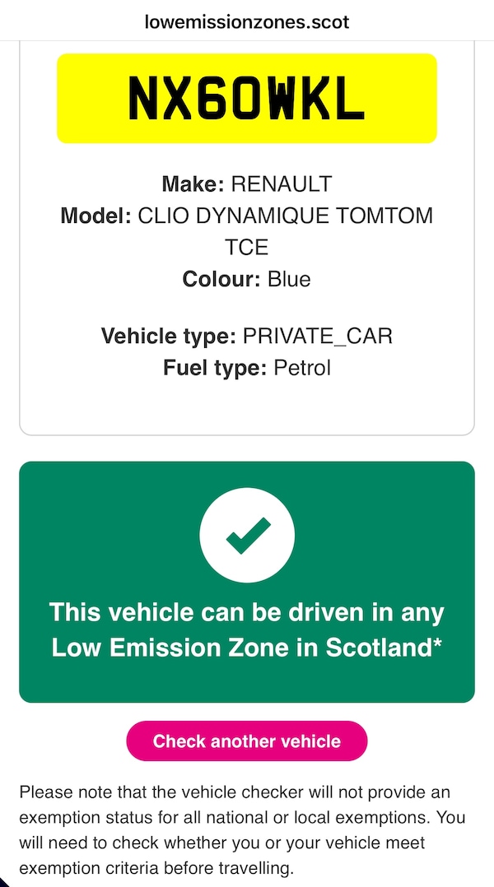The width and height of the screenshot is (494, 887).
Task: Click the Blue colour value
Action: click(289, 279)
